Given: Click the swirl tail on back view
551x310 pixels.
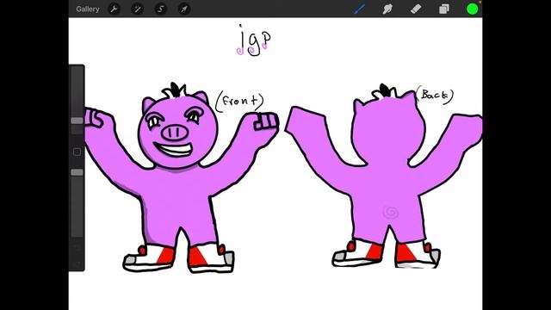Looking at the screenshot, I should point(390,213).
